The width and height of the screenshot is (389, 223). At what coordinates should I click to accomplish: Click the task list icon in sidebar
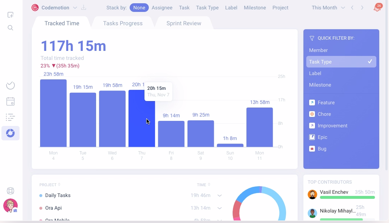click(x=10, y=117)
